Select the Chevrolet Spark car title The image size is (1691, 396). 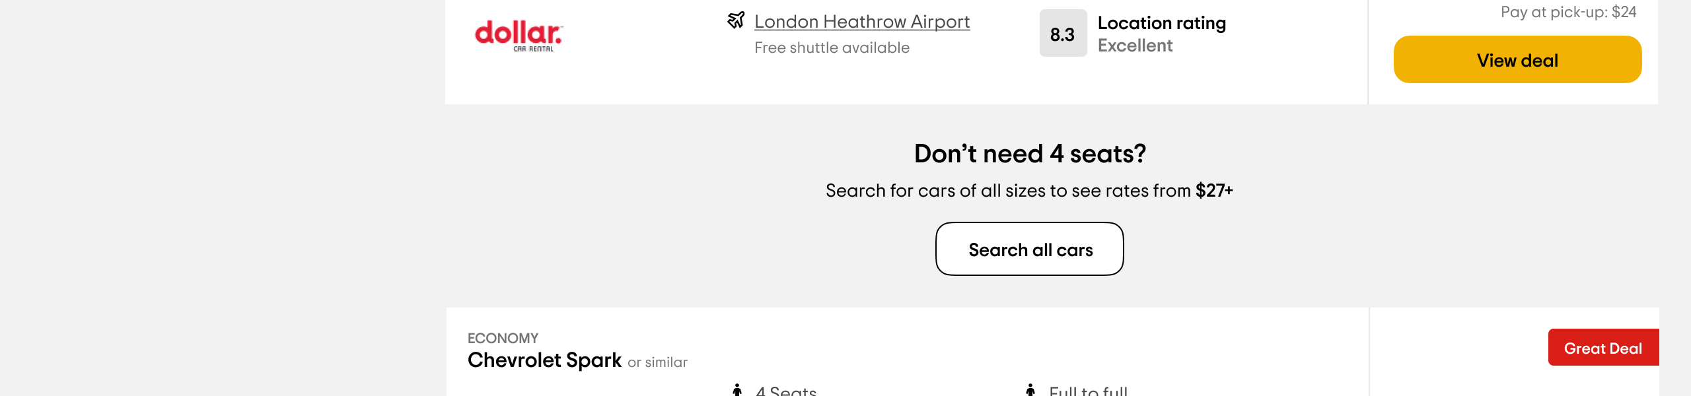pyautogui.click(x=544, y=360)
